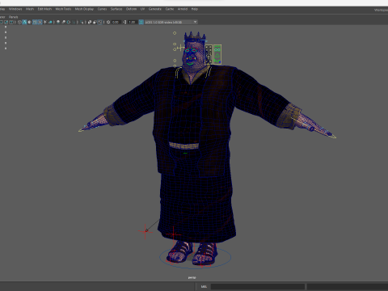
Task: Select the blue circular foot root control
Action: [195, 257]
